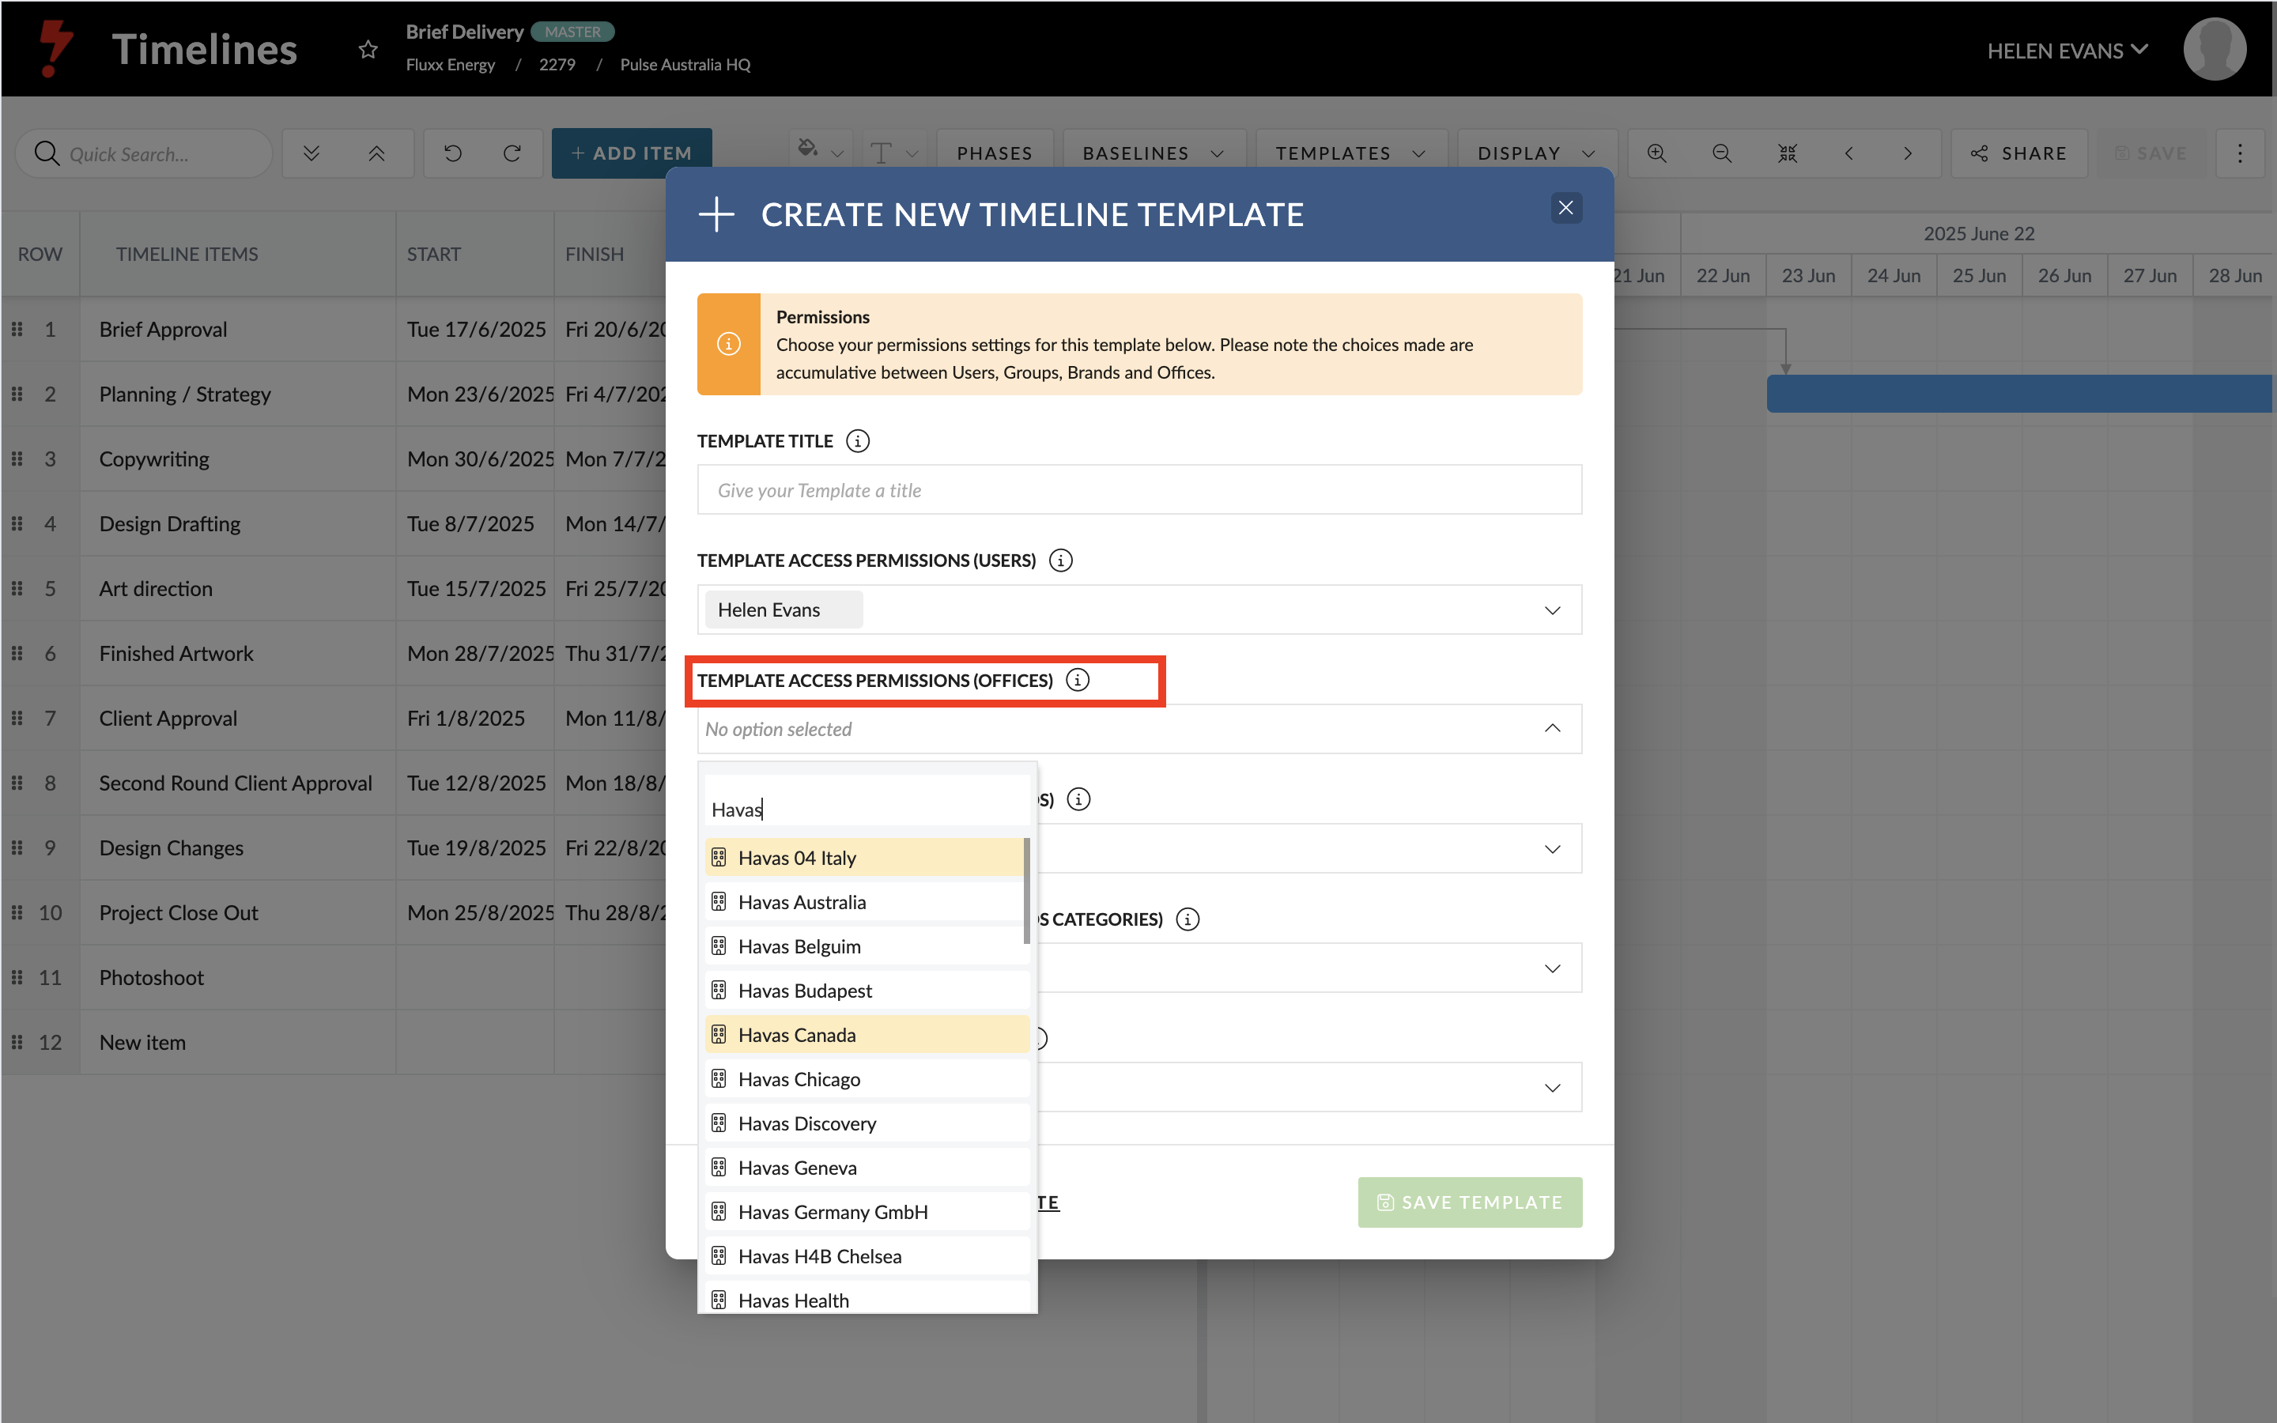Click the drag handle for Copywriting row

[x=17, y=459]
